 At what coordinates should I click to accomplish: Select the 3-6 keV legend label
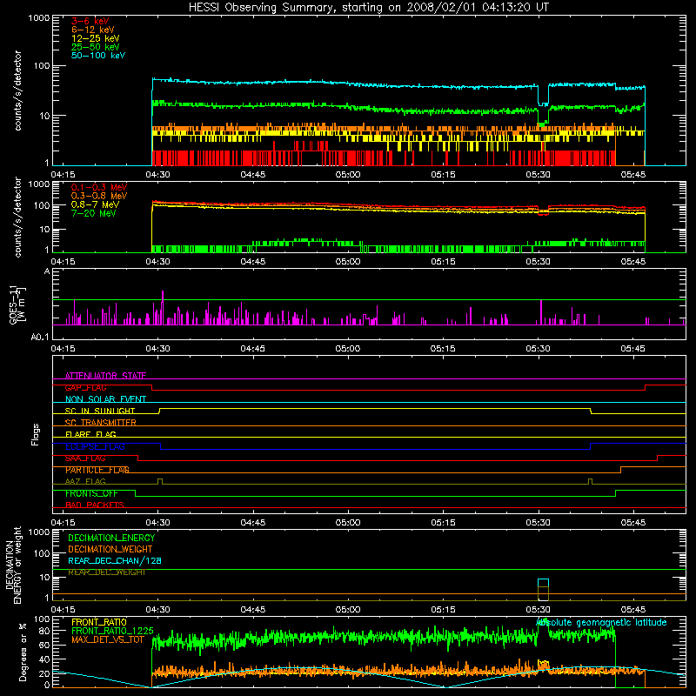coord(90,21)
